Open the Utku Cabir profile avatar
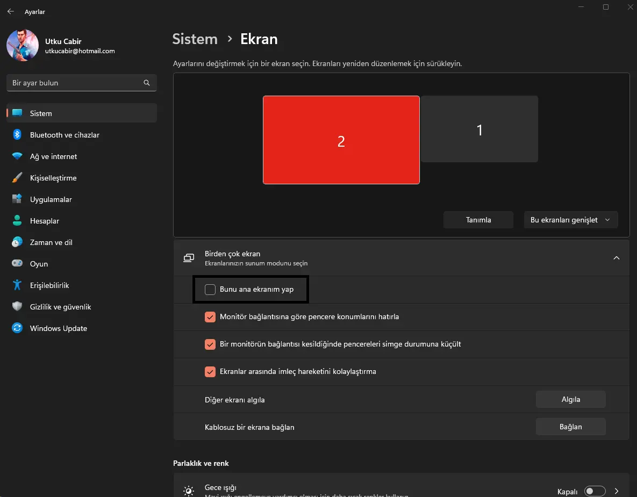This screenshot has height=497, width=637. click(x=23, y=45)
